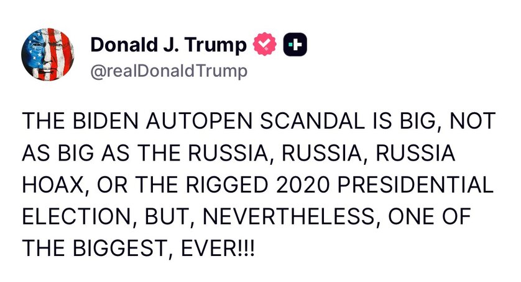Open the @realDonaldTrump handle link
This screenshot has height=282, width=521.
168,71
